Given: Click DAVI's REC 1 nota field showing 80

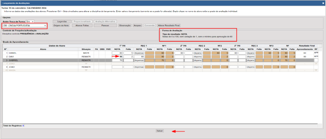Looking at the screenshot, I should [x=139, y=57].
